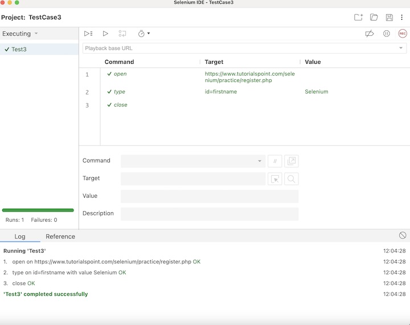
Task: Expand the Playback base URL dropdown arrow
Action: pos(400,48)
